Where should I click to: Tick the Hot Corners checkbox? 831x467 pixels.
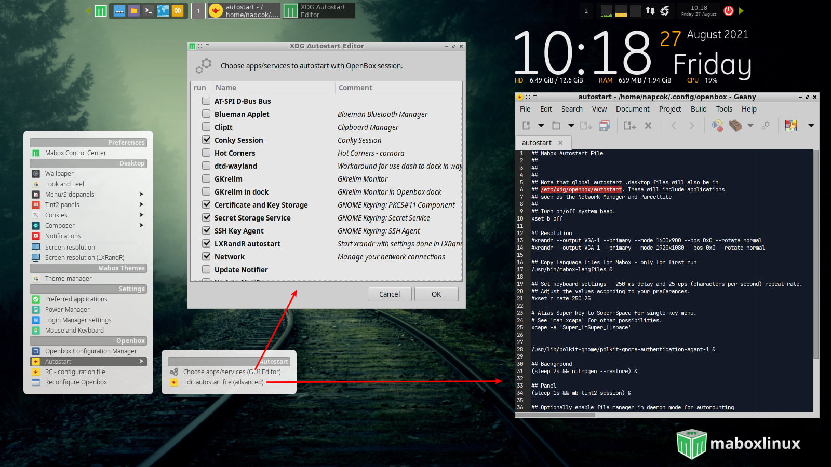(x=206, y=153)
